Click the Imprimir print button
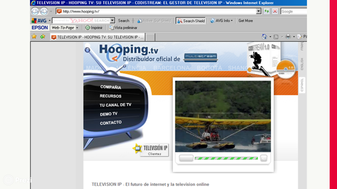Image resolution: width=337 pixels, height=189 pixels. [x=94, y=28]
